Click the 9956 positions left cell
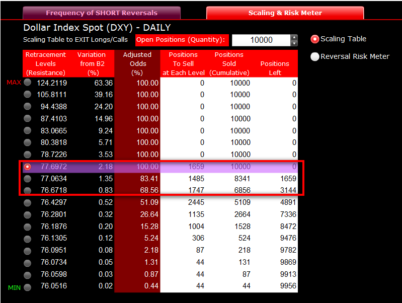Image resolution: width=402 pixels, height=303 pixels. 288,286
